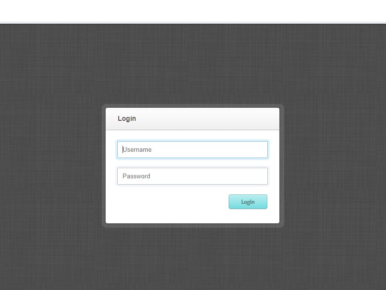The height and width of the screenshot is (290, 386).
Task: Click the Login panel heading text
Action: [x=127, y=118]
